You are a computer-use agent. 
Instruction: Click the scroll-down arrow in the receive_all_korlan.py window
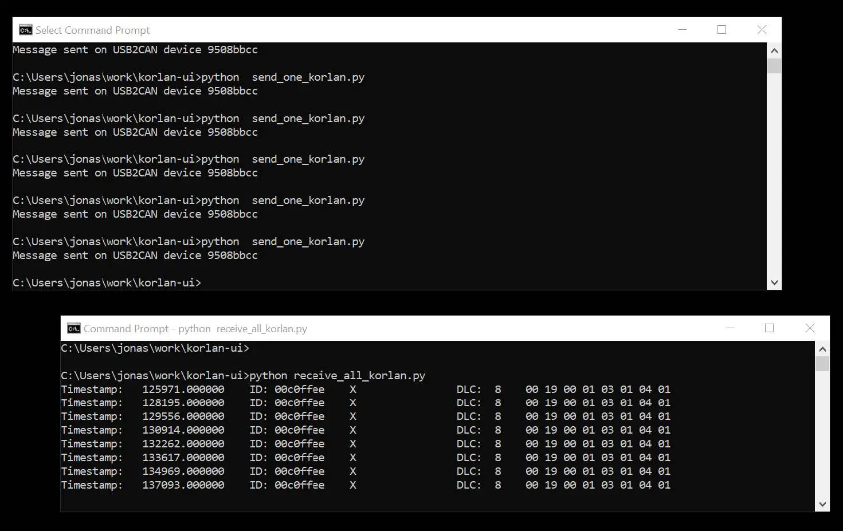click(x=822, y=505)
